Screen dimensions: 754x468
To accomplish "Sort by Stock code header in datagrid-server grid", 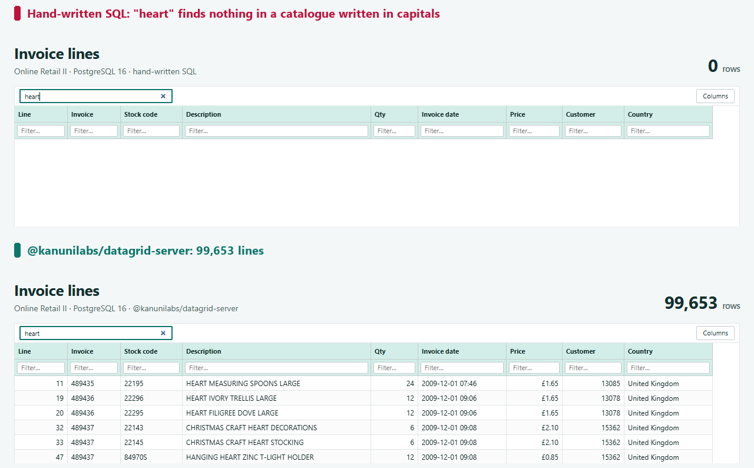I will click(x=151, y=351).
